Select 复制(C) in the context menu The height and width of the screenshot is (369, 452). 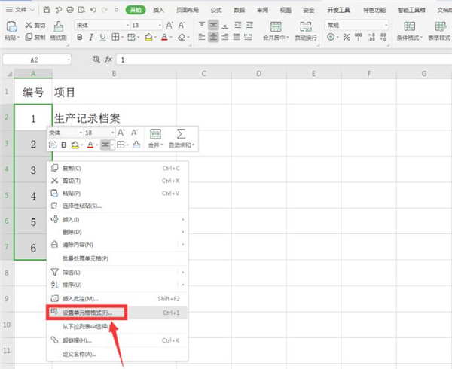click(x=72, y=169)
